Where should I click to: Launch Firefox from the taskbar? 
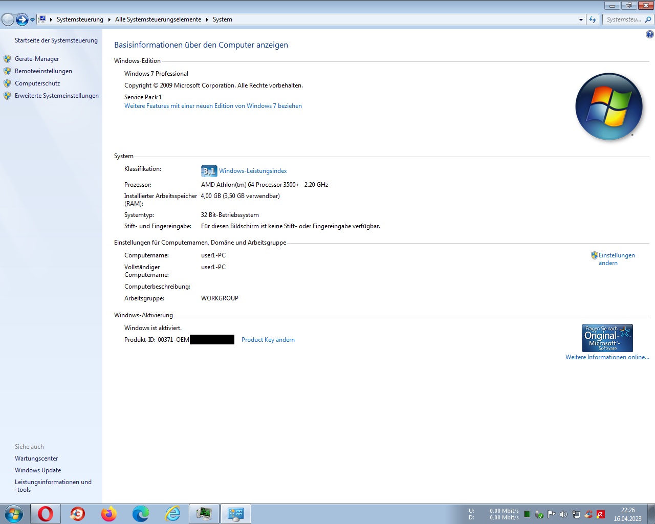pyautogui.click(x=109, y=514)
